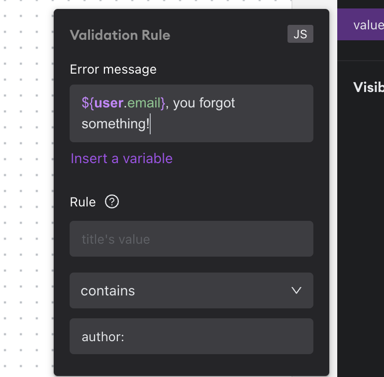Toggle the JS mode button
Image resolution: width=384 pixels, height=377 pixels.
(x=300, y=34)
